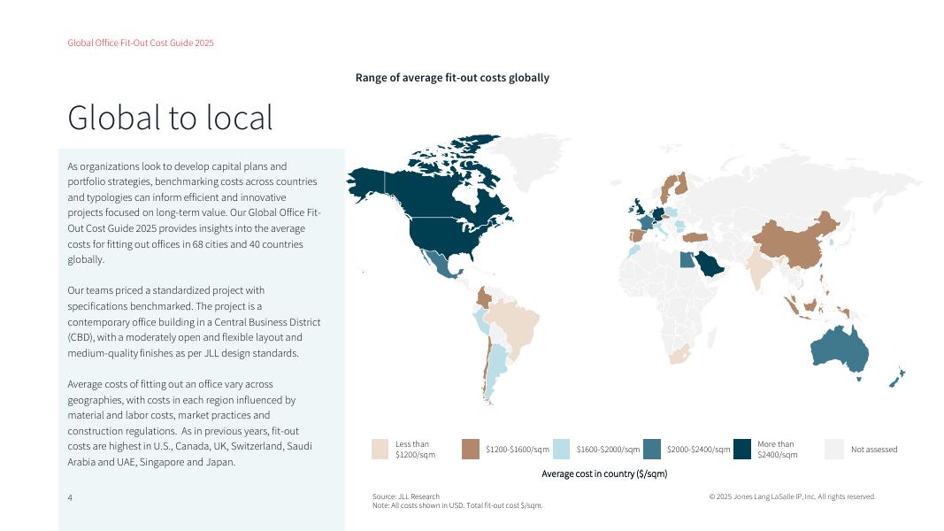The height and width of the screenshot is (531, 944).
Task: Click the 'Not assessed' legend label
Action: click(x=874, y=449)
